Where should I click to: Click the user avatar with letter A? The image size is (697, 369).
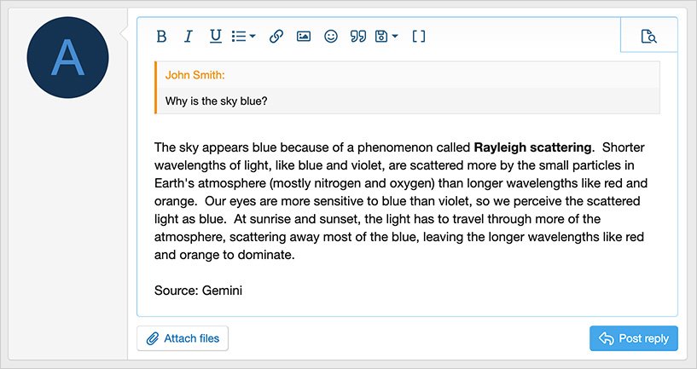tap(68, 57)
